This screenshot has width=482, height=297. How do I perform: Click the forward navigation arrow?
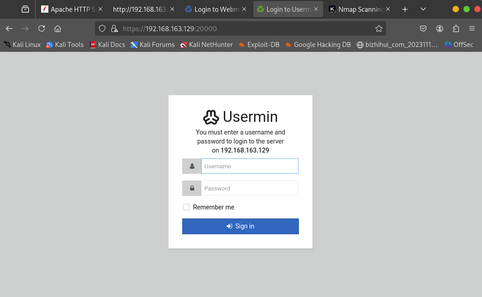pyautogui.click(x=25, y=28)
